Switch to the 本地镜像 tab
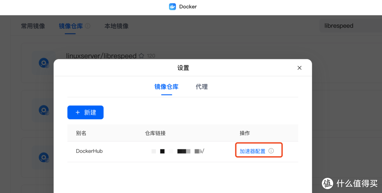 pos(116,26)
